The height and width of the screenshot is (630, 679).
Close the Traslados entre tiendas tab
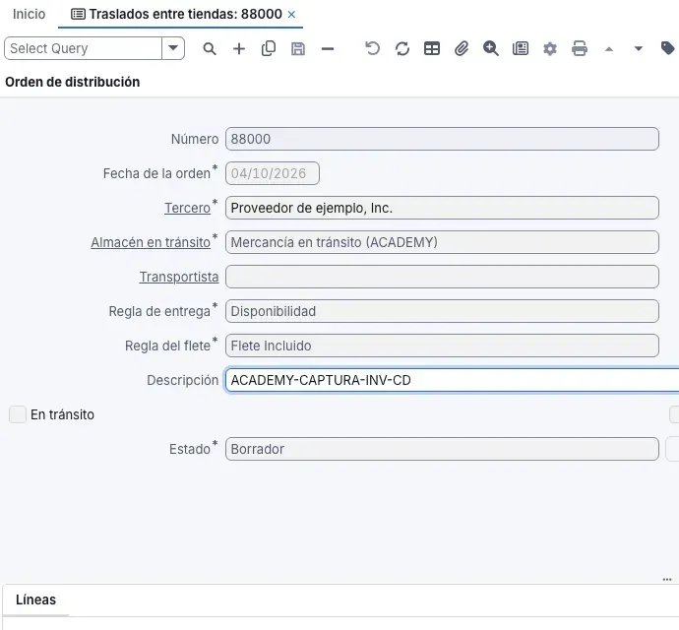click(292, 15)
